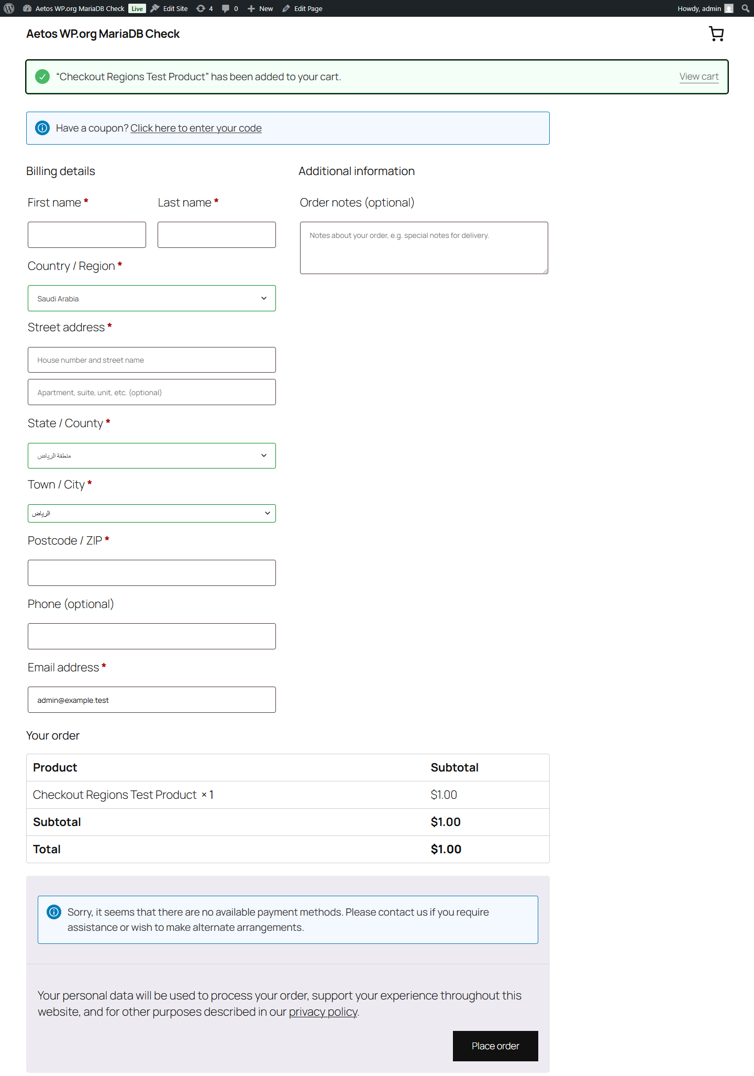
Task: Open Aetos WP.org MariaDB Check admin menu
Action: click(74, 8)
